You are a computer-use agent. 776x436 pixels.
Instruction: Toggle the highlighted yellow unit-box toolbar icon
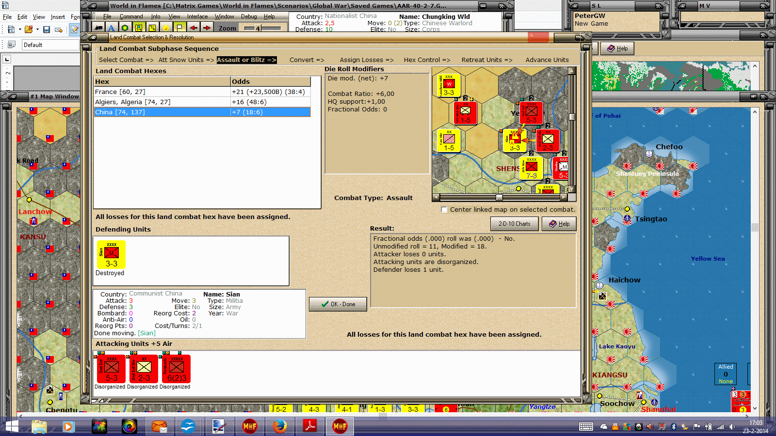(x=139, y=28)
